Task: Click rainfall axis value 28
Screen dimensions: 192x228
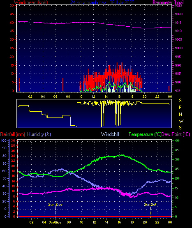Action: 13,145
